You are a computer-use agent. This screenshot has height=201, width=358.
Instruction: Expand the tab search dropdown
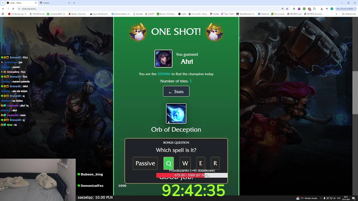point(2,3)
